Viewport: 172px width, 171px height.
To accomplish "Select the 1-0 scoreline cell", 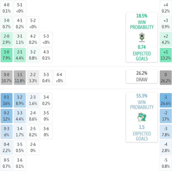I will point(6,55).
